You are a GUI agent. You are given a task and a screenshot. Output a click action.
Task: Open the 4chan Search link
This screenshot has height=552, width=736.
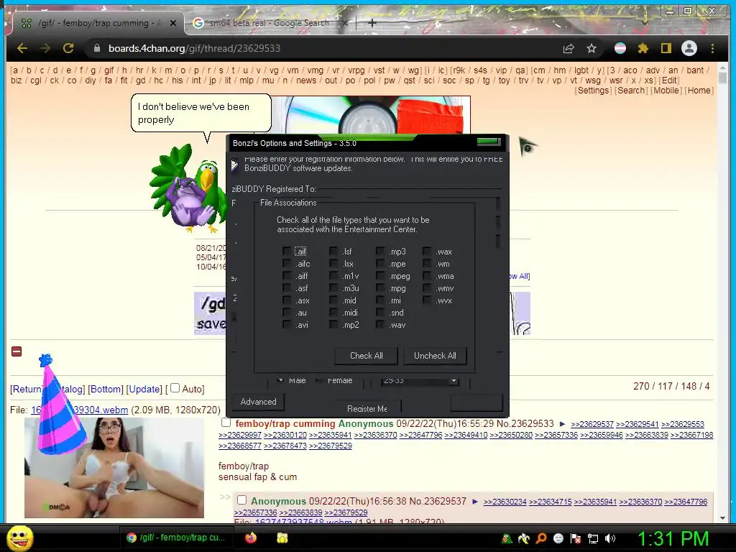pyautogui.click(x=631, y=91)
